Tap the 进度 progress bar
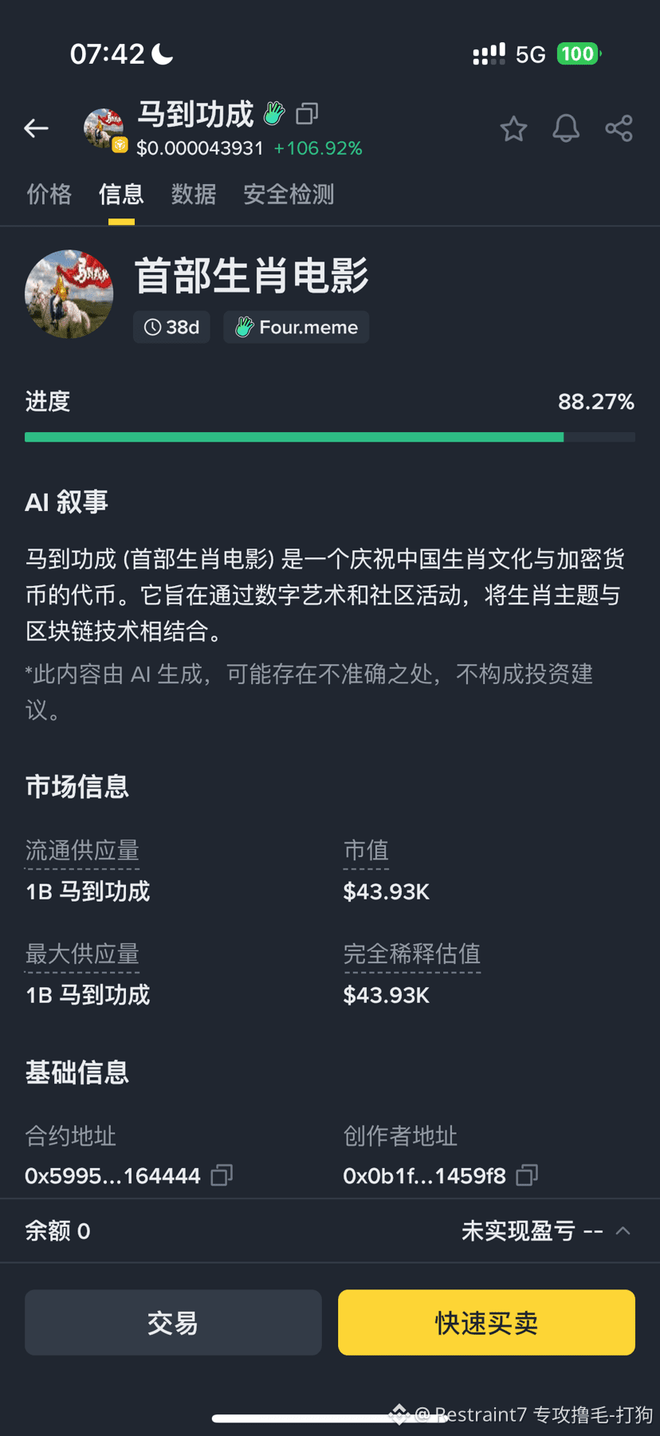660x1436 pixels. click(x=329, y=437)
